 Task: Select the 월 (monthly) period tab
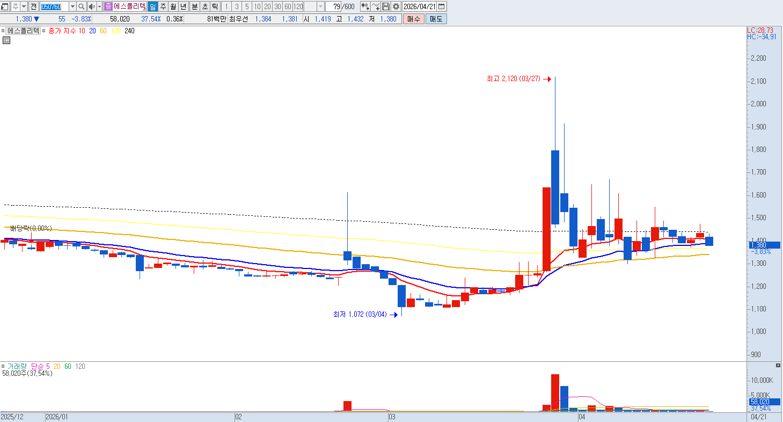tap(173, 6)
